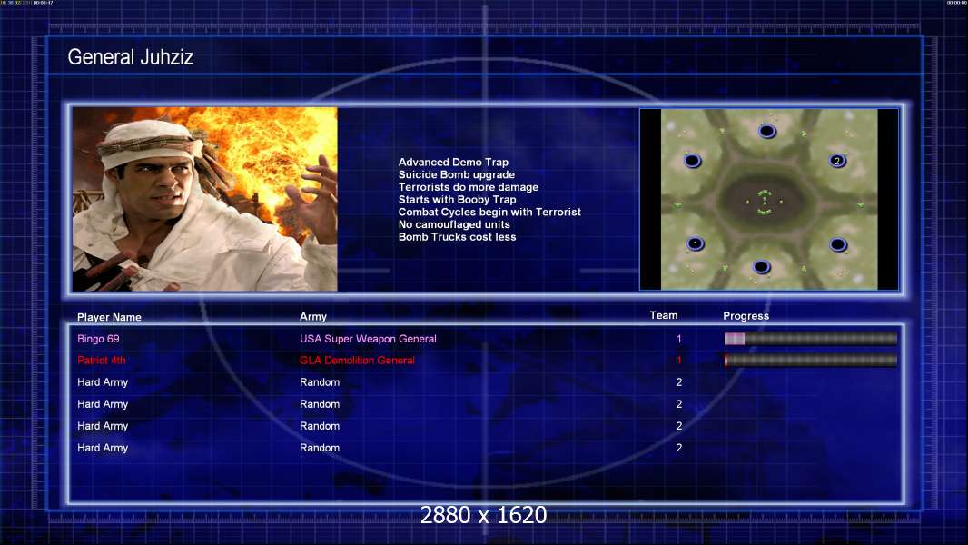This screenshot has height=545, width=968.
Task: Click the 'No camouflaged units' line
Action: point(454,224)
